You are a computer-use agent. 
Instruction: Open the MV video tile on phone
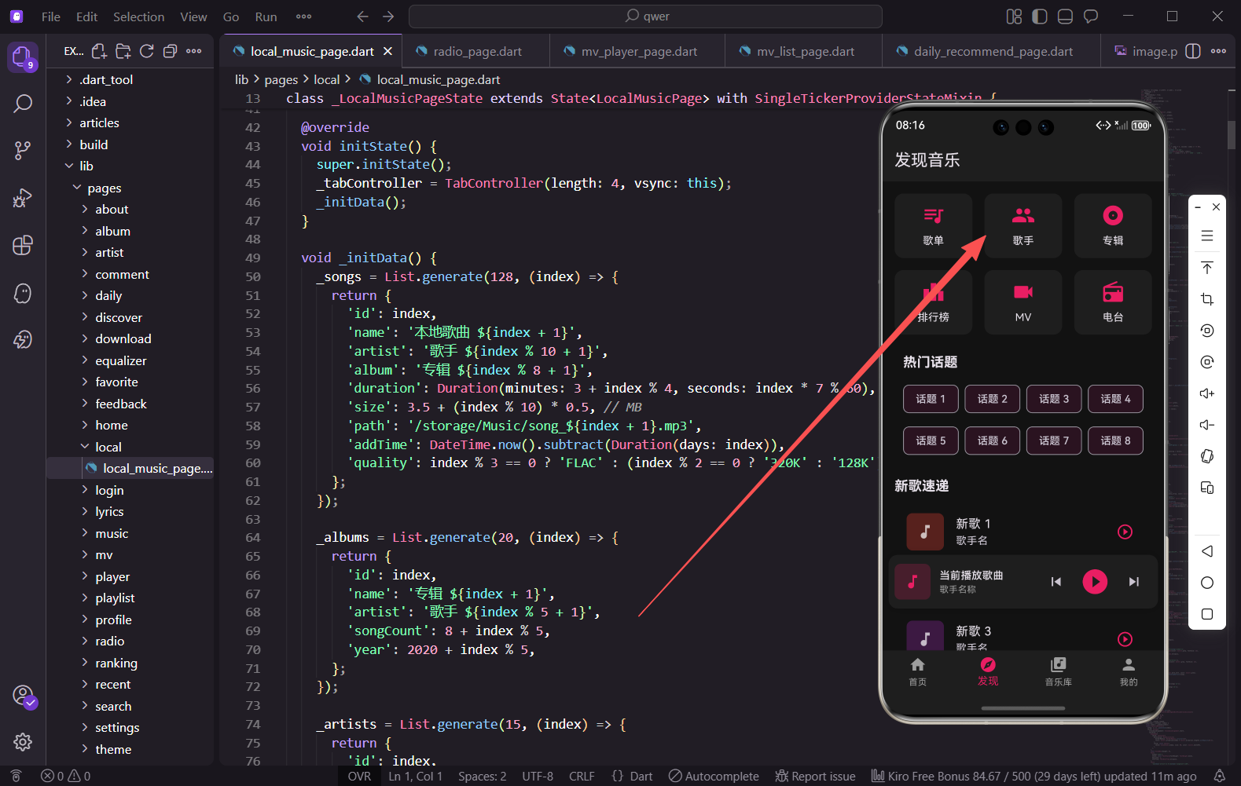click(x=1023, y=302)
